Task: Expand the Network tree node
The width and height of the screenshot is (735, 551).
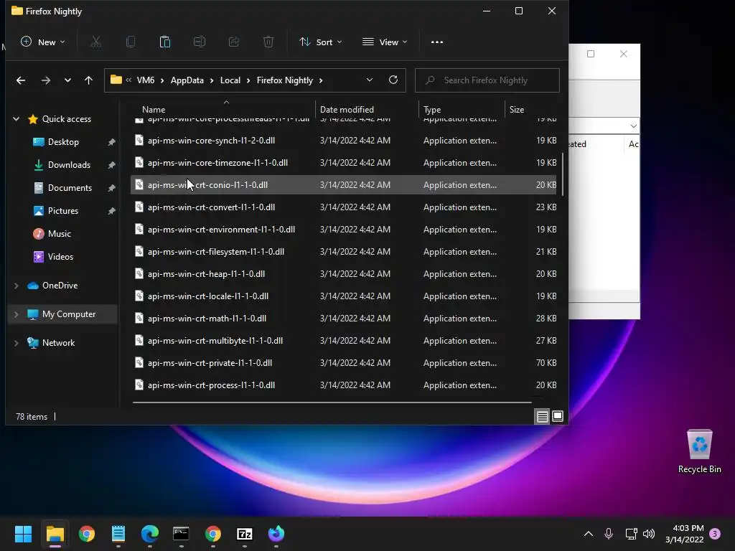Action: coord(16,343)
